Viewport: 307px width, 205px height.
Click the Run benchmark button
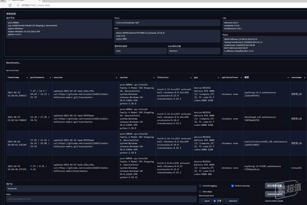click(x=275, y=186)
